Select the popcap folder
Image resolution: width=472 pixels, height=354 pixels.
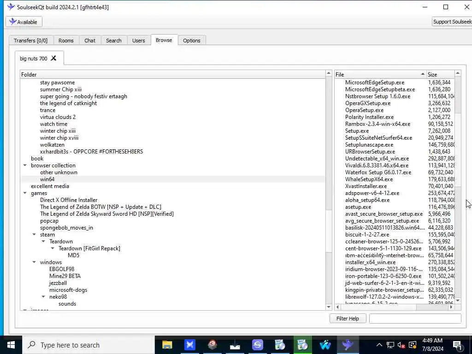click(49, 221)
